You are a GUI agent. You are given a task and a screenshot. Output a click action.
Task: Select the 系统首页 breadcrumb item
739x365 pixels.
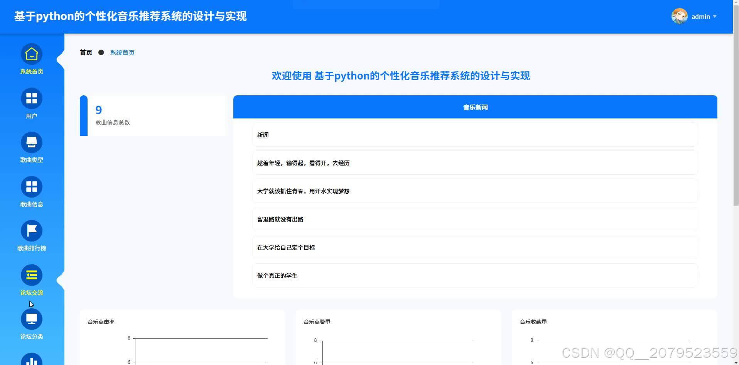(x=122, y=52)
